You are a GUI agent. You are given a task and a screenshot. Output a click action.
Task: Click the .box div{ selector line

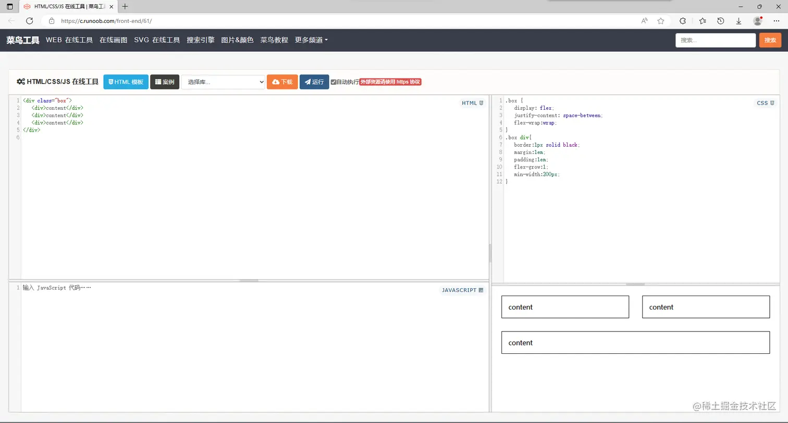tap(519, 137)
